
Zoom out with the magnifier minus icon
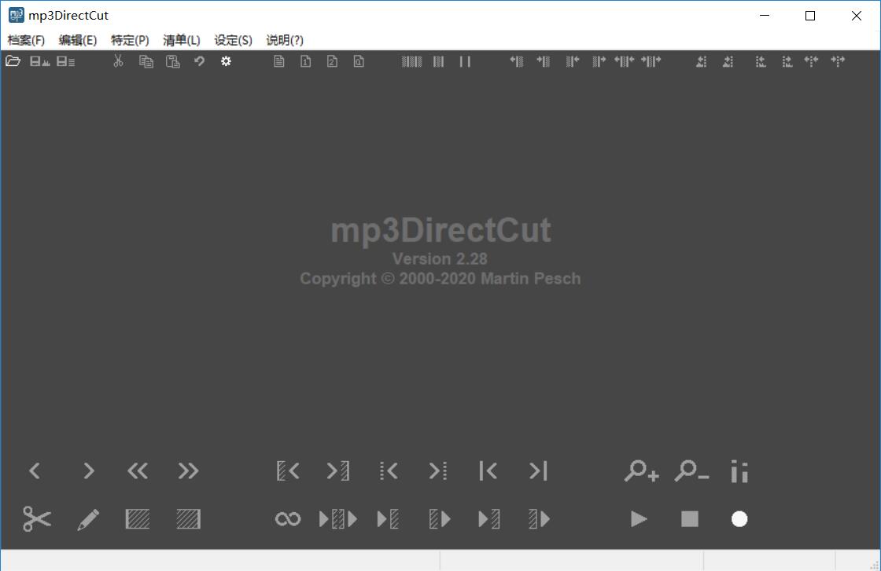click(x=691, y=471)
